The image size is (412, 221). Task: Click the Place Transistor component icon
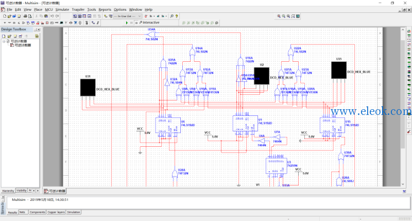point(19,23)
